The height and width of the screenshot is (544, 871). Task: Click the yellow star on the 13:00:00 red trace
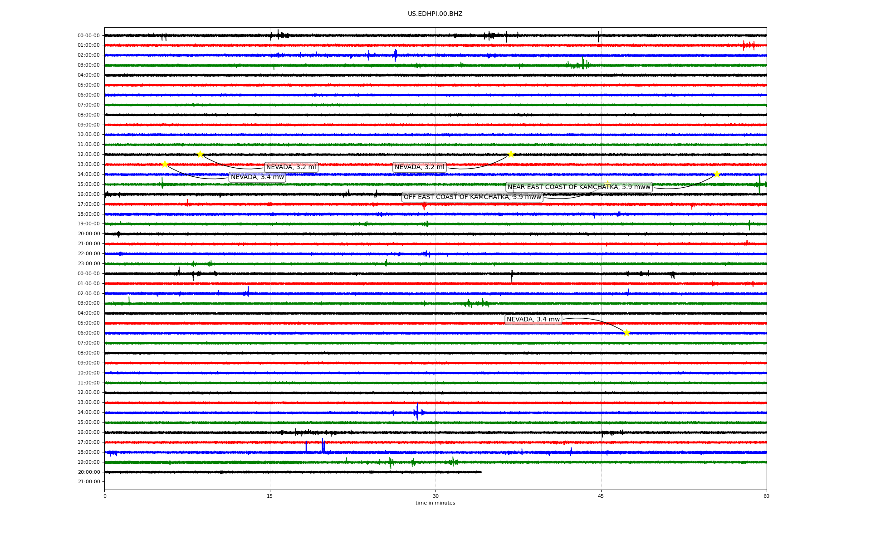(x=165, y=164)
